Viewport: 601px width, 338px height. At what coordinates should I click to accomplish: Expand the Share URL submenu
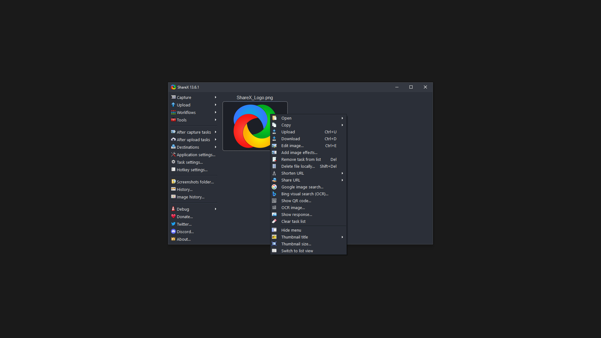pyautogui.click(x=290, y=180)
